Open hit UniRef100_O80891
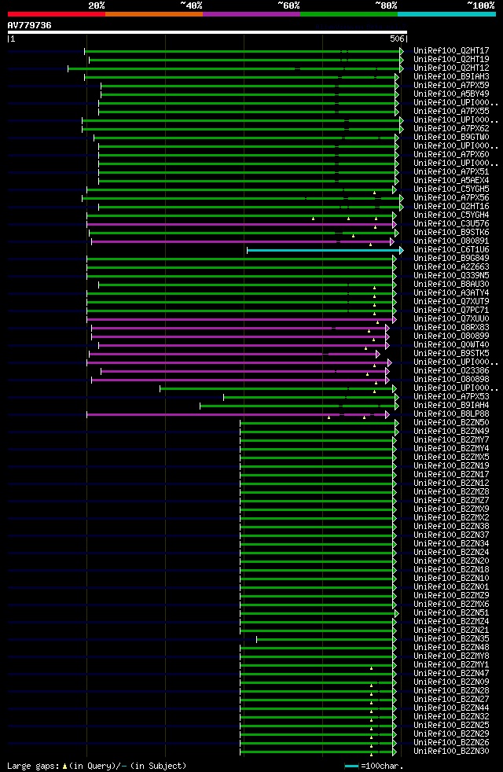 pos(451,241)
